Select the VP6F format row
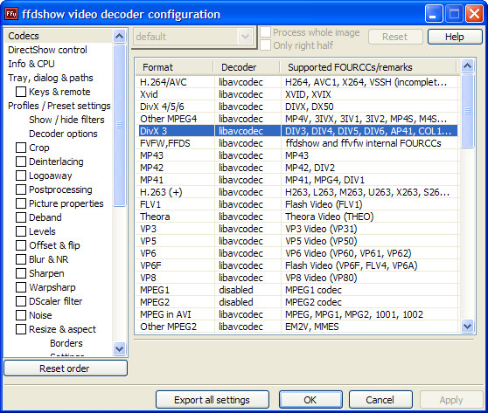 (x=298, y=265)
